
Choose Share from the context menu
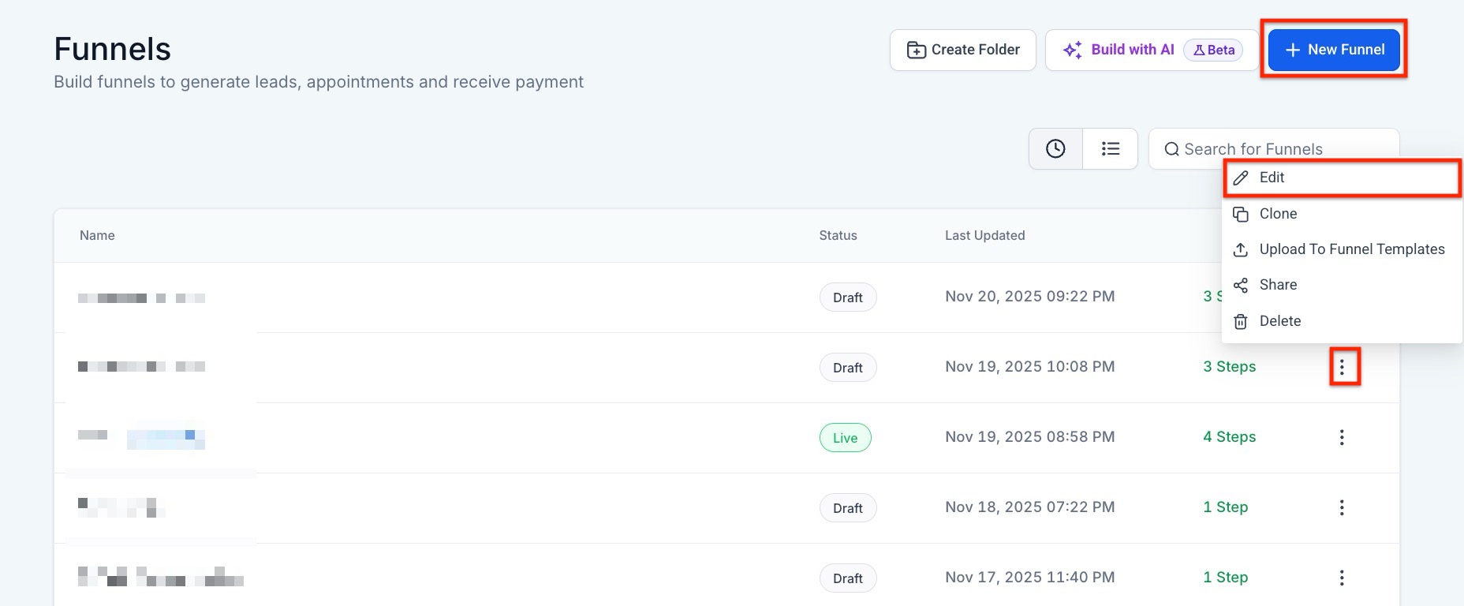[x=1278, y=285]
